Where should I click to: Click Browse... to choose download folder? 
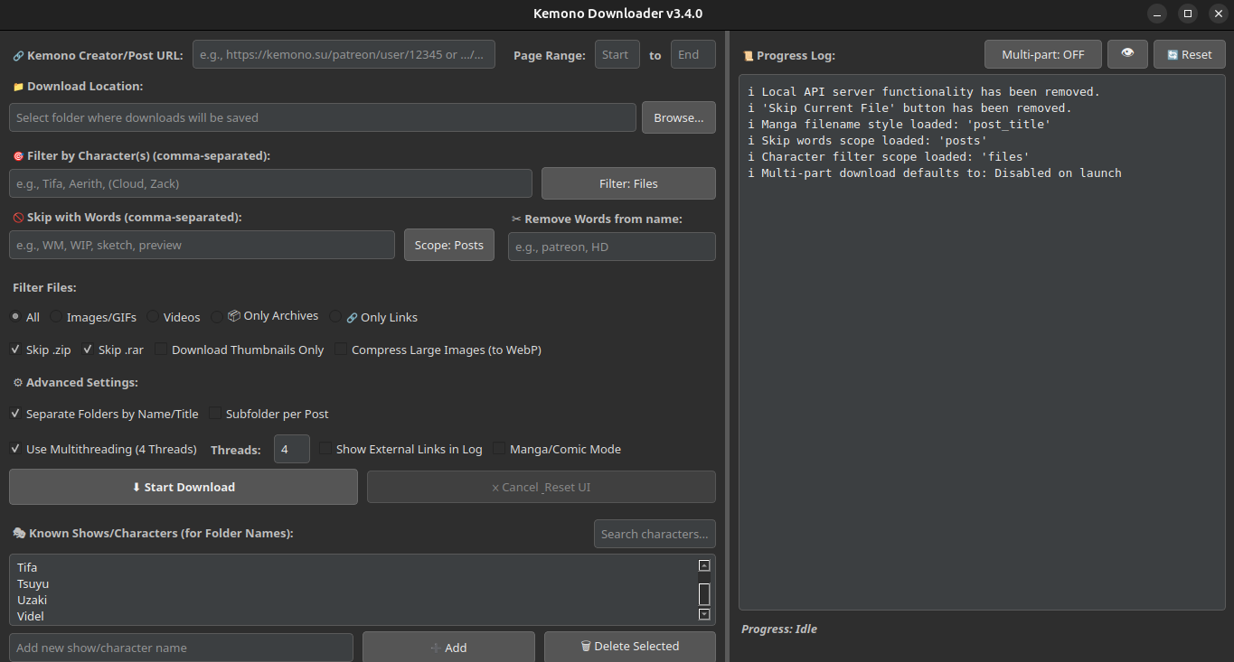(x=678, y=117)
